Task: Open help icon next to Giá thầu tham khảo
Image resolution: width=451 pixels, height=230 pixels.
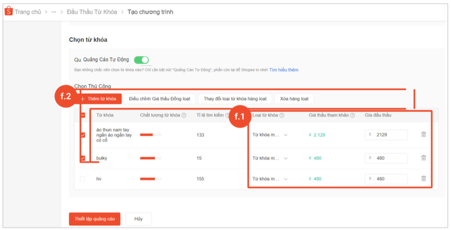Action: coord(352,115)
